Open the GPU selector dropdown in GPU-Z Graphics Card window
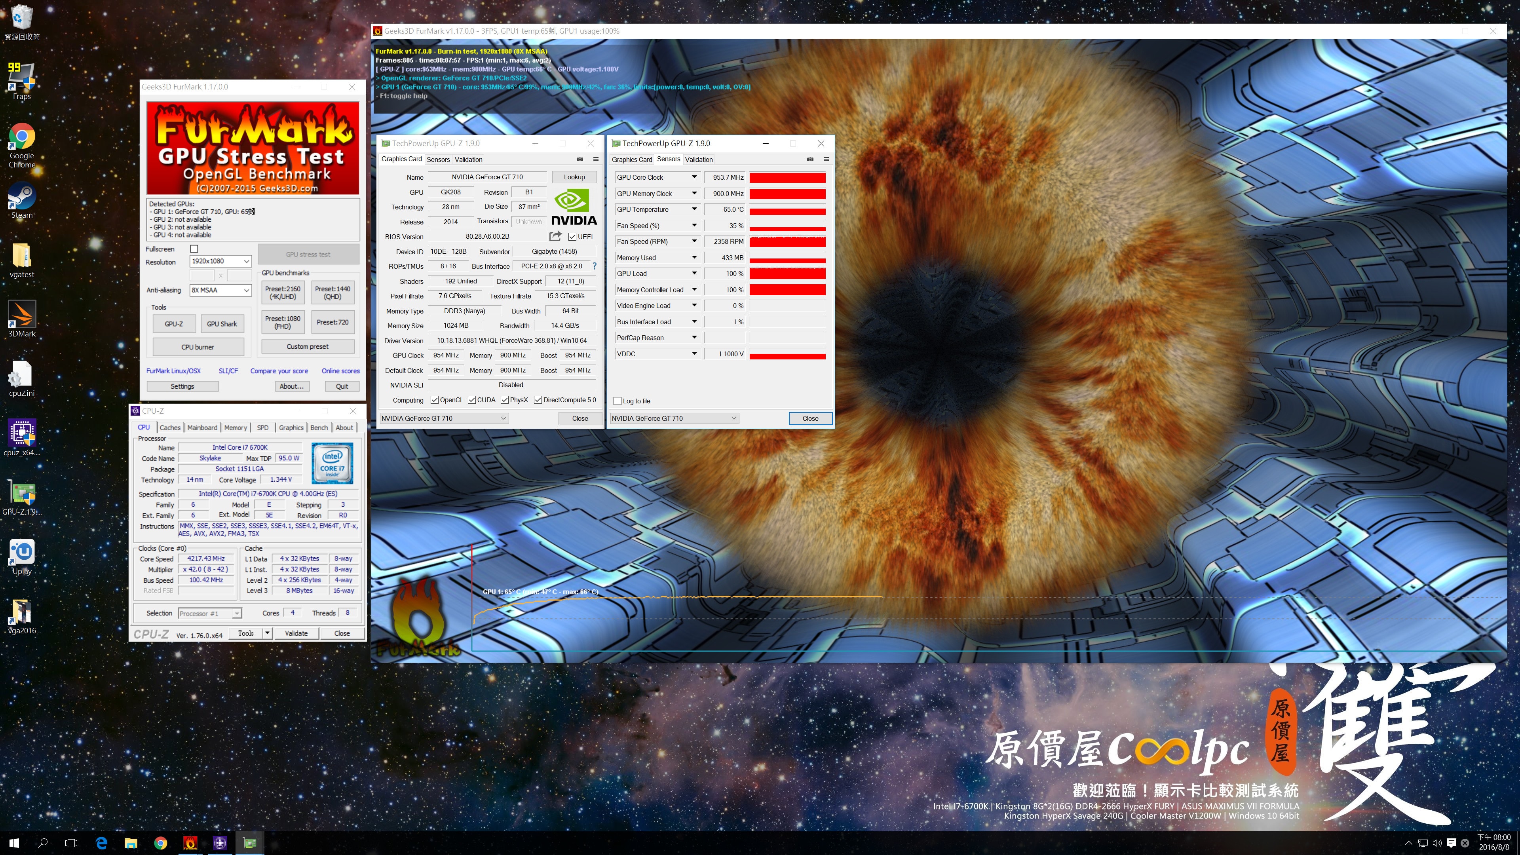The image size is (1520, 855). [444, 418]
